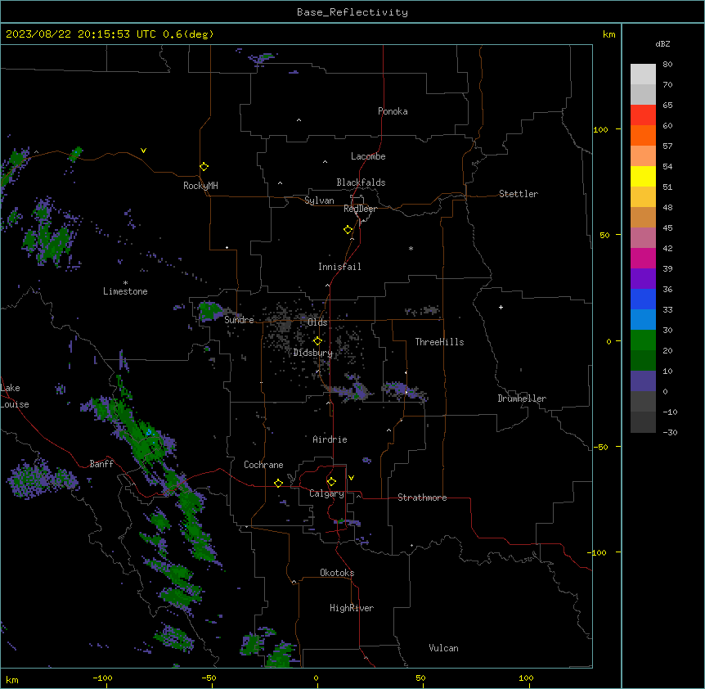Click the 100 km tick on right axis
Screen dimensions: 705x689
[600, 129]
